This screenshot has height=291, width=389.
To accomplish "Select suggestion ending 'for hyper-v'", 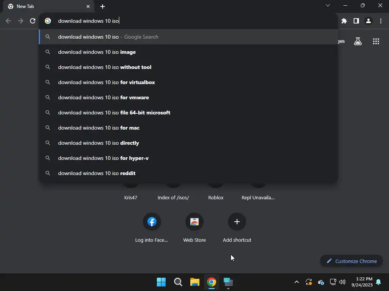I will (x=188, y=158).
